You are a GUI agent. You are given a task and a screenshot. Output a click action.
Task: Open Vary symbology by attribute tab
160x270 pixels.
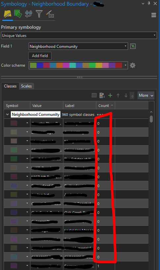pyautogui.click(x=18, y=14)
